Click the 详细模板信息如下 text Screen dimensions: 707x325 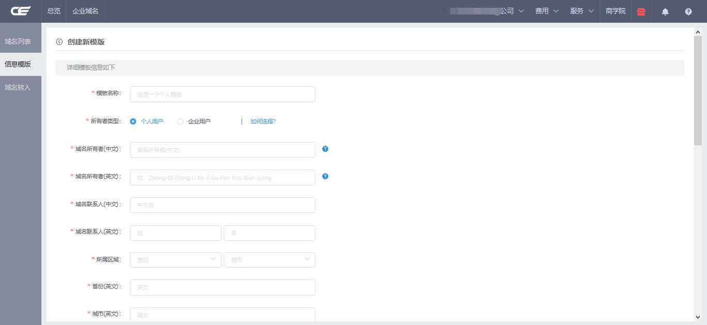pos(91,68)
